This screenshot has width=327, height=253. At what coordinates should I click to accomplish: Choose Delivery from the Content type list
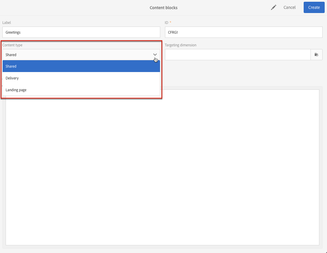[81, 78]
